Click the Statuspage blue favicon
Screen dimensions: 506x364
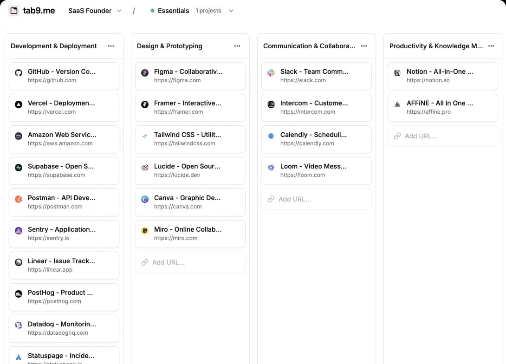pyautogui.click(x=19, y=357)
